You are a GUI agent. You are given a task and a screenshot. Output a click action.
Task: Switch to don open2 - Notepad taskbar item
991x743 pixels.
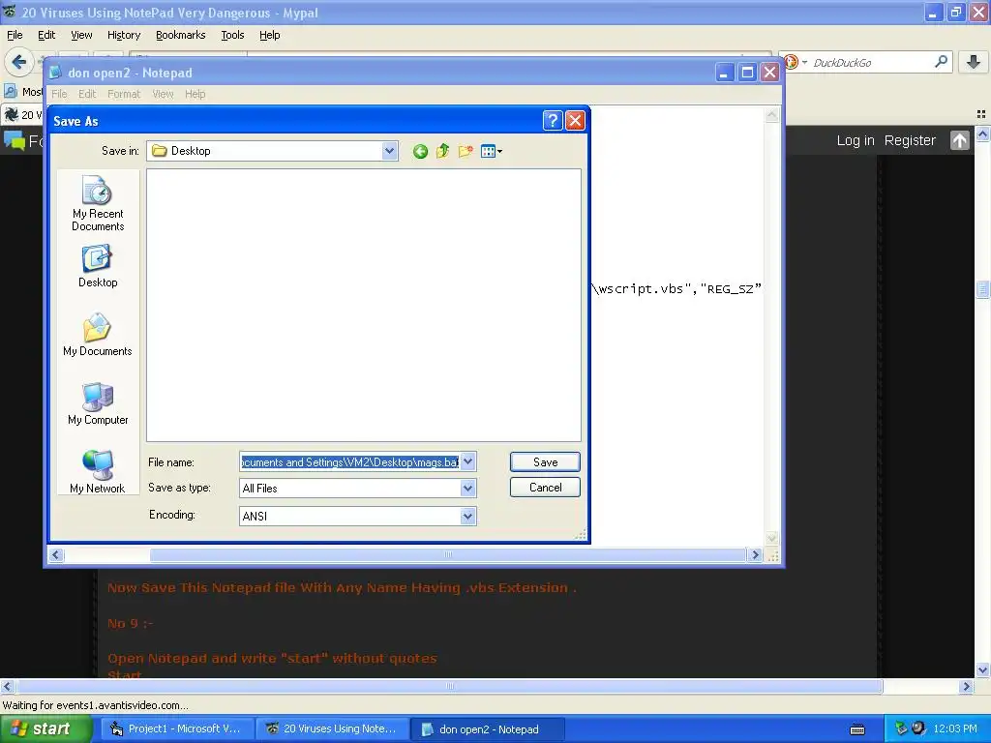(x=487, y=729)
